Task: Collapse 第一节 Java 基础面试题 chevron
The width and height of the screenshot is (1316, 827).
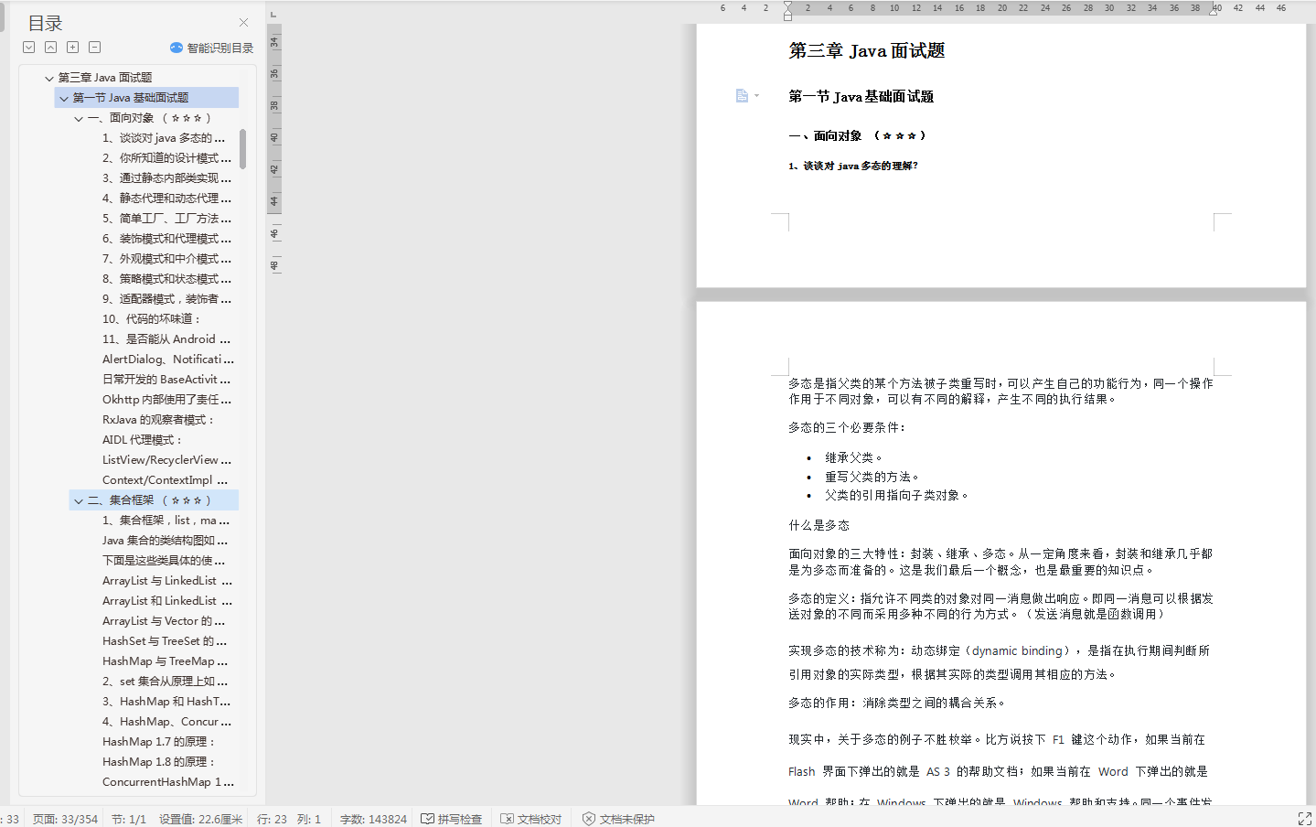Action: (x=64, y=98)
